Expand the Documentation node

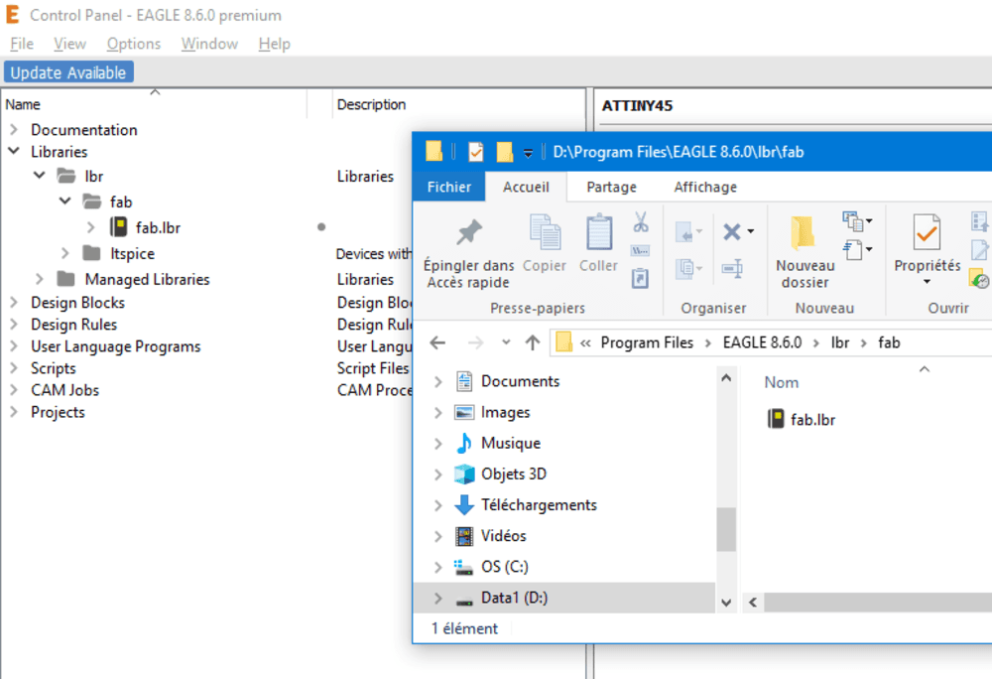pyautogui.click(x=14, y=130)
